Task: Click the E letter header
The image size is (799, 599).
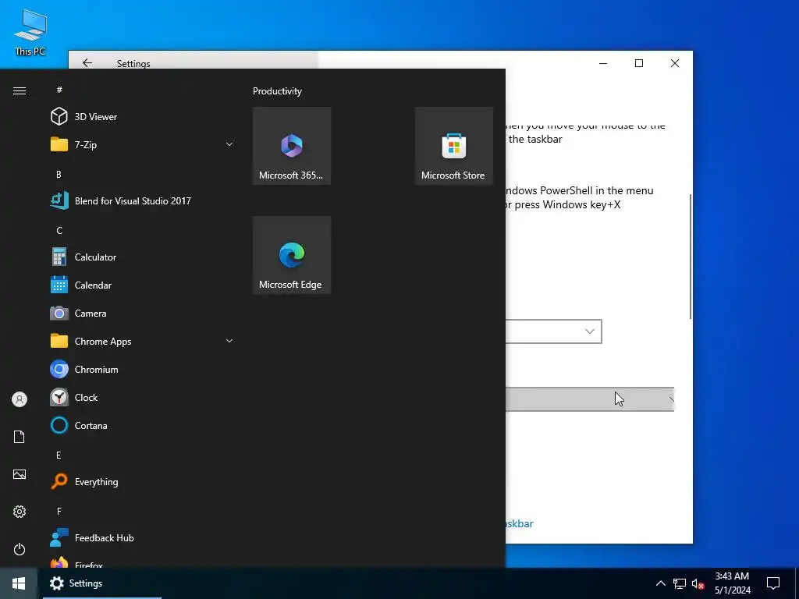Action: point(59,455)
